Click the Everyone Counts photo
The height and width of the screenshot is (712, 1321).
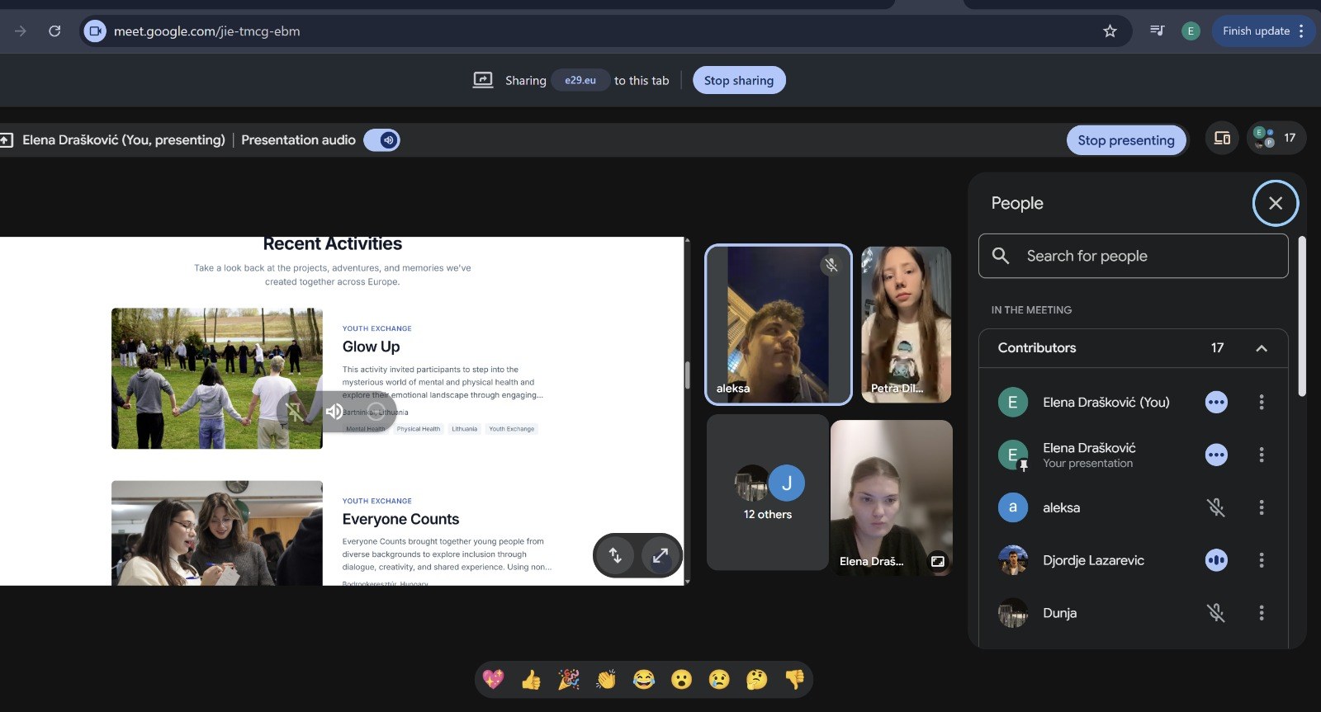(x=217, y=533)
